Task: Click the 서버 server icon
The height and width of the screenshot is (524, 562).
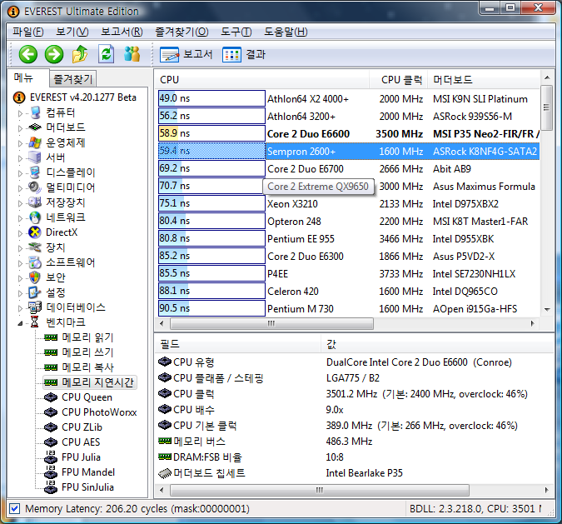Action: pos(35,157)
